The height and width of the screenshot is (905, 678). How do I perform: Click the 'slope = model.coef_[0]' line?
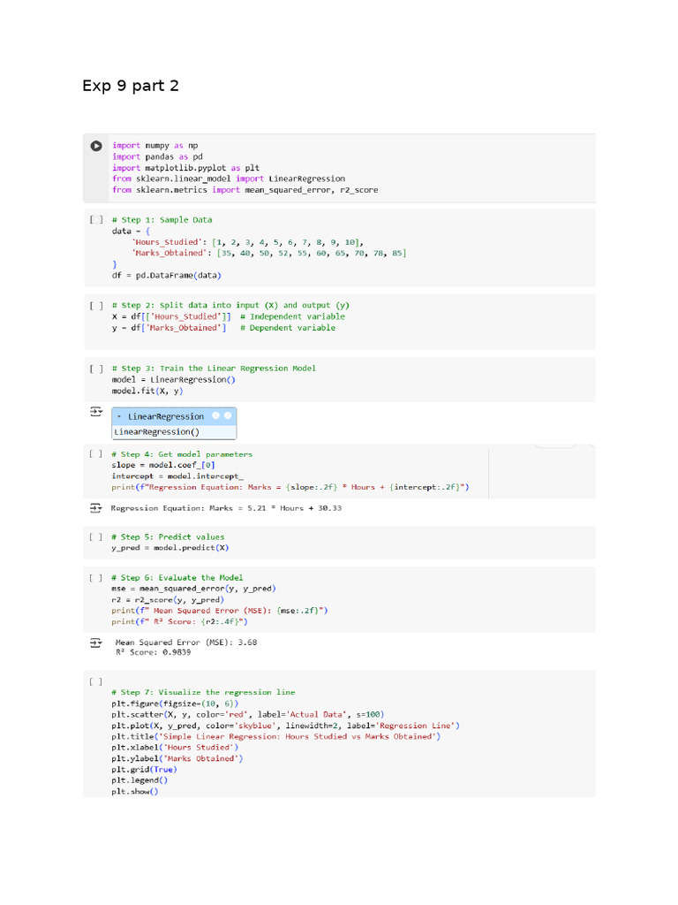coord(163,465)
